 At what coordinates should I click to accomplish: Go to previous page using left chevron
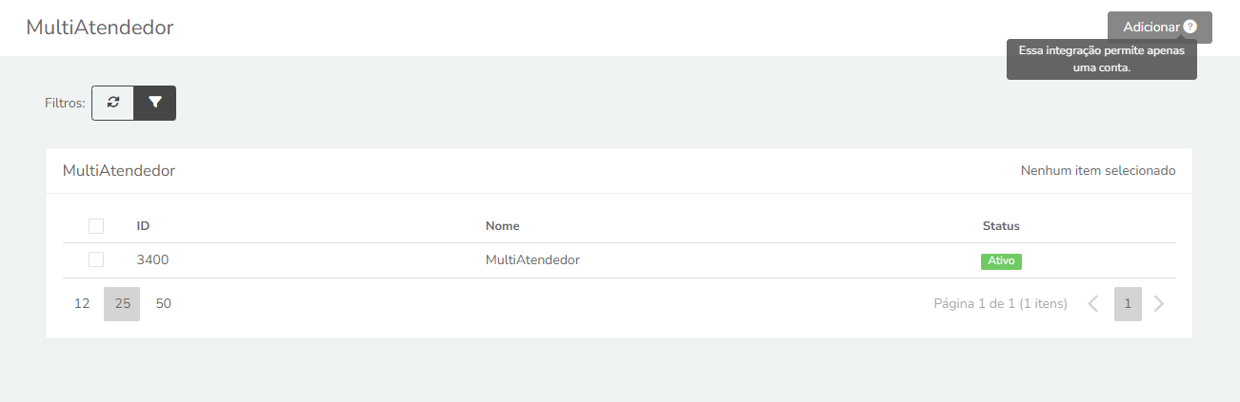click(x=1093, y=304)
